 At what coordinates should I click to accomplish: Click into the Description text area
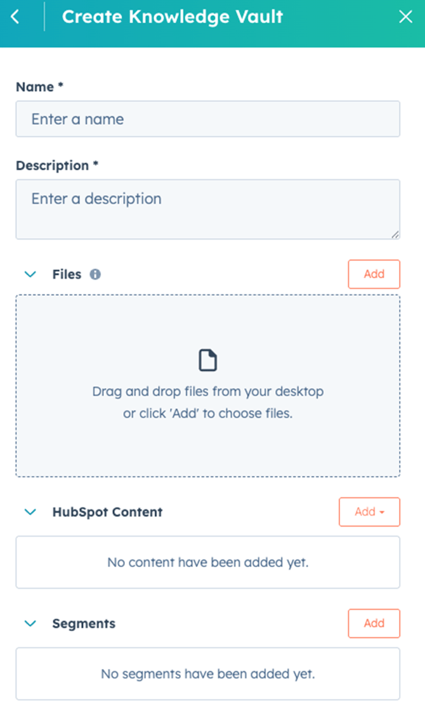pyautogui.click(x=208, y=209)
